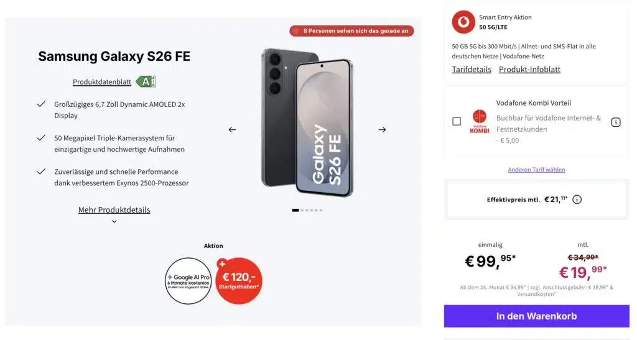Click the previous image arrow

point(232,130)
